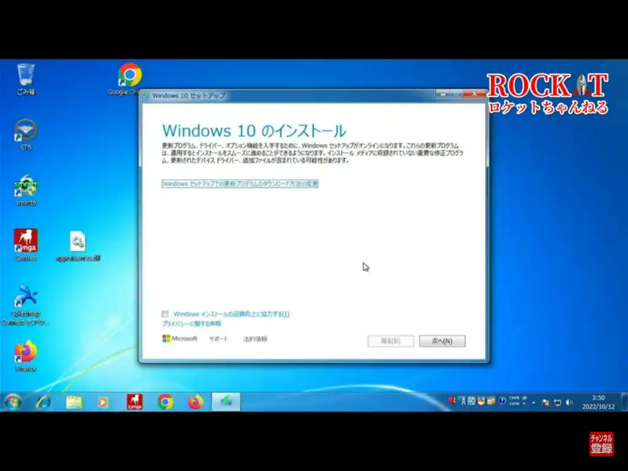
Task: Click the channel subscribe badge
Action: (x=601, y=444)
